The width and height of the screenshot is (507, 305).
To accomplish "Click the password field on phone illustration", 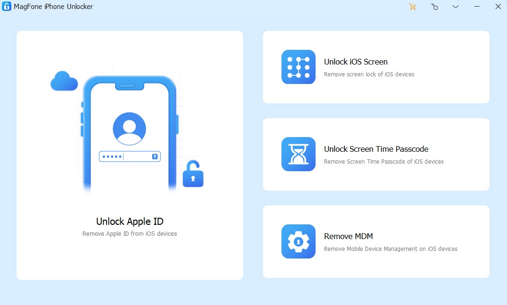I will [x=129, y=157].
